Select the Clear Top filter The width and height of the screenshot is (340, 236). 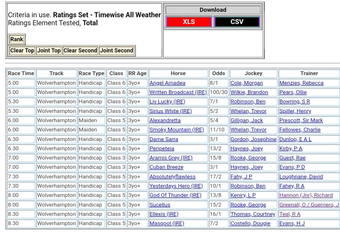(22, 50)
